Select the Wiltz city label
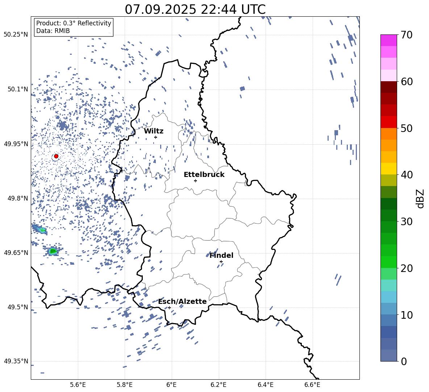 (154, 131)
